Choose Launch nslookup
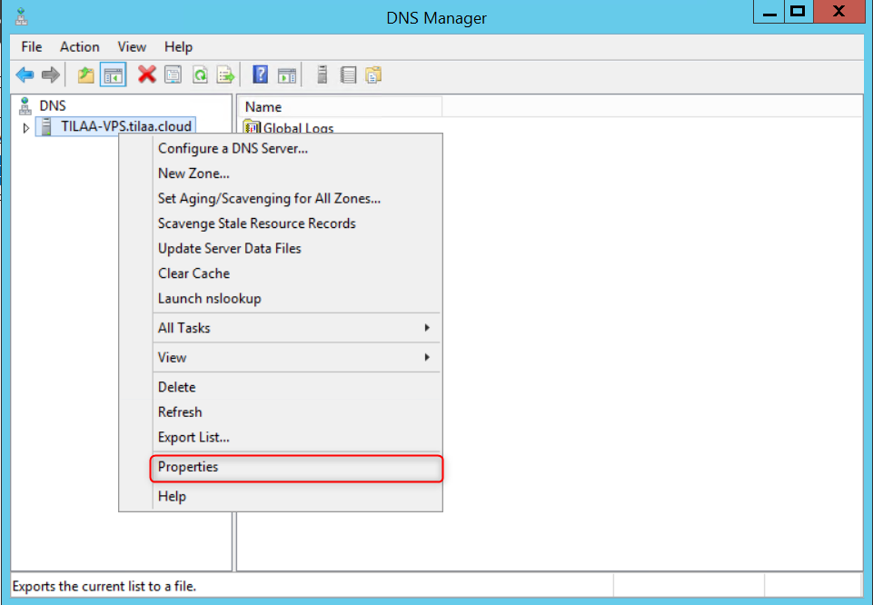The height and width of the screenshot is (605, 873). [x=297, y=299]
